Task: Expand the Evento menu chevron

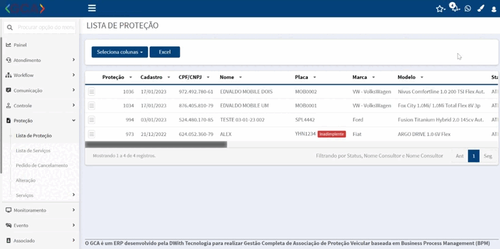Action: [74, 225]
